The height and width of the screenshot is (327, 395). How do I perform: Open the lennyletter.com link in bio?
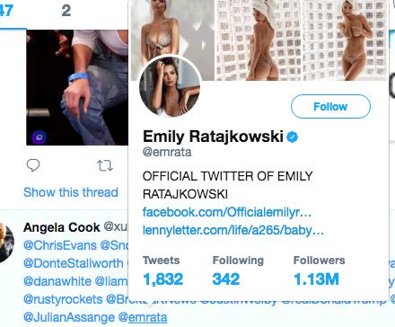233,230
